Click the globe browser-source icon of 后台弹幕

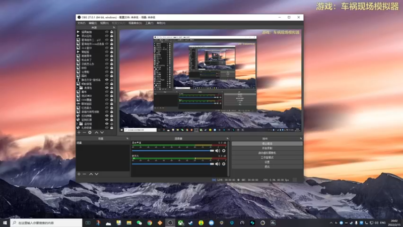coord(78,116)
